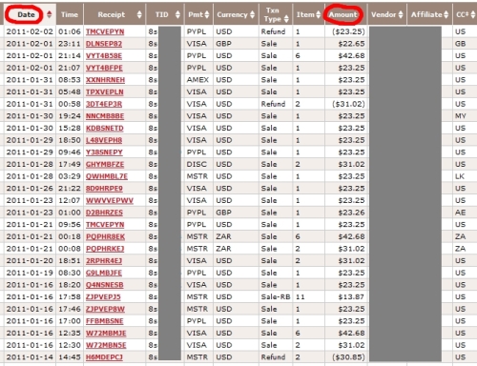Viewport: 477px width, 366px height.
Task: Open receipt GHYMBFZE link
Action: 105,165
